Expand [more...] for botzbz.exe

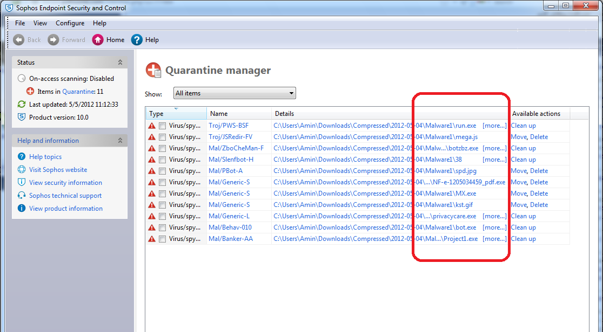494,148
